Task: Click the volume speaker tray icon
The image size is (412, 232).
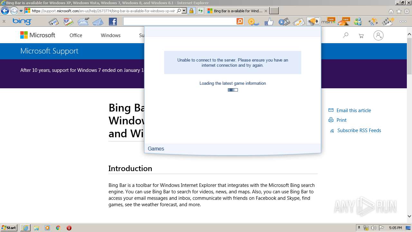Action: [x=374, y=228]
